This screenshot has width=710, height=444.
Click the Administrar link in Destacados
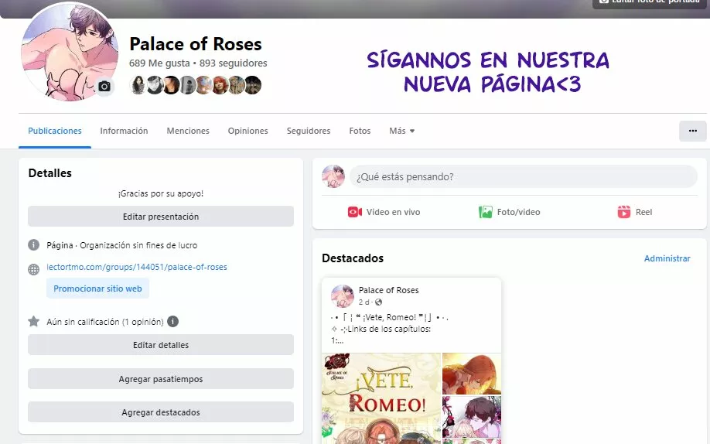(667, 258)
